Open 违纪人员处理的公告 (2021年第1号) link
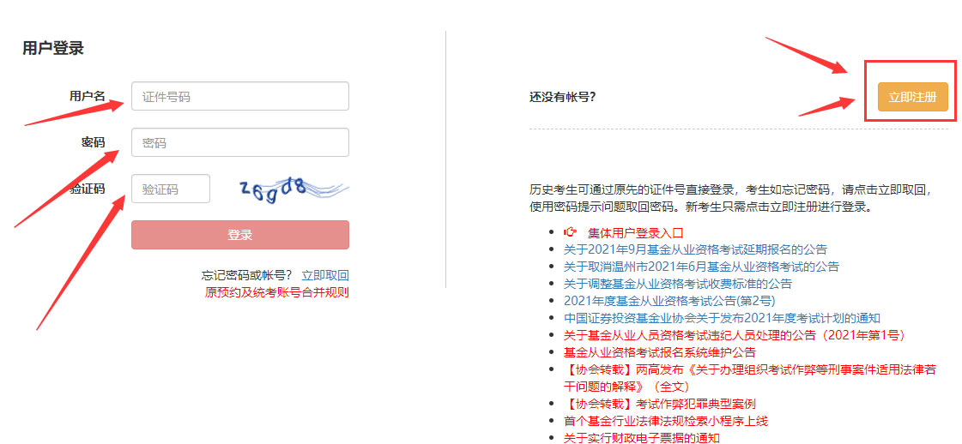This screenshot has width=962, height=444. pos(734,335)
